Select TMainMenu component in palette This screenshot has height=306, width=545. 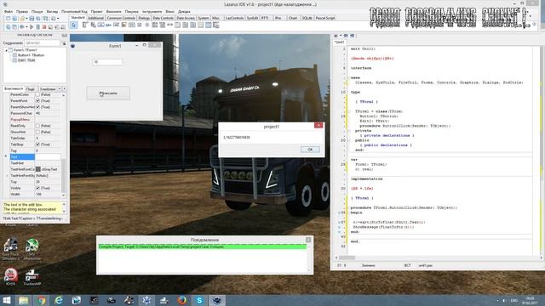[85, 25]
